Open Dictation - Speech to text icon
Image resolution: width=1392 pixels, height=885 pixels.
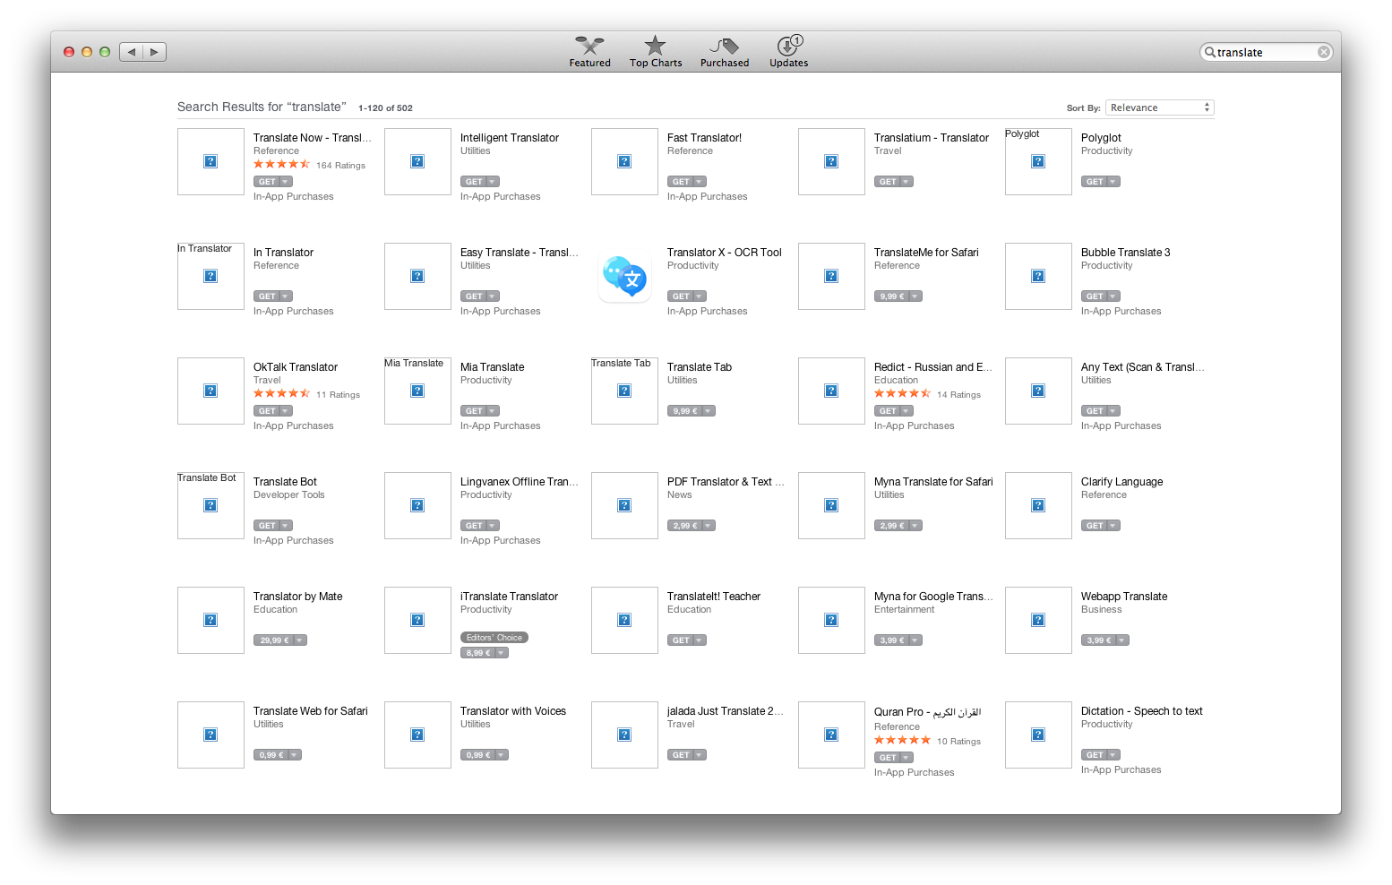click(x=1038, y=735)
